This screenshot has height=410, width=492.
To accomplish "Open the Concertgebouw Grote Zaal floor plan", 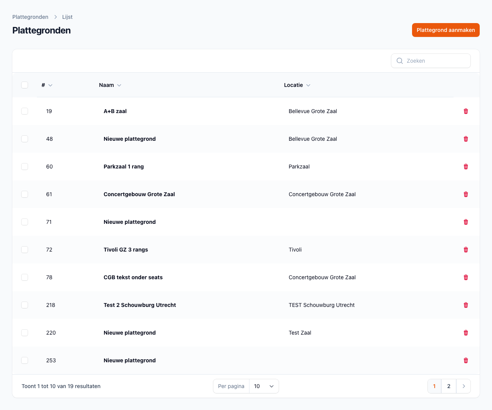I will (x=139, y=194).
